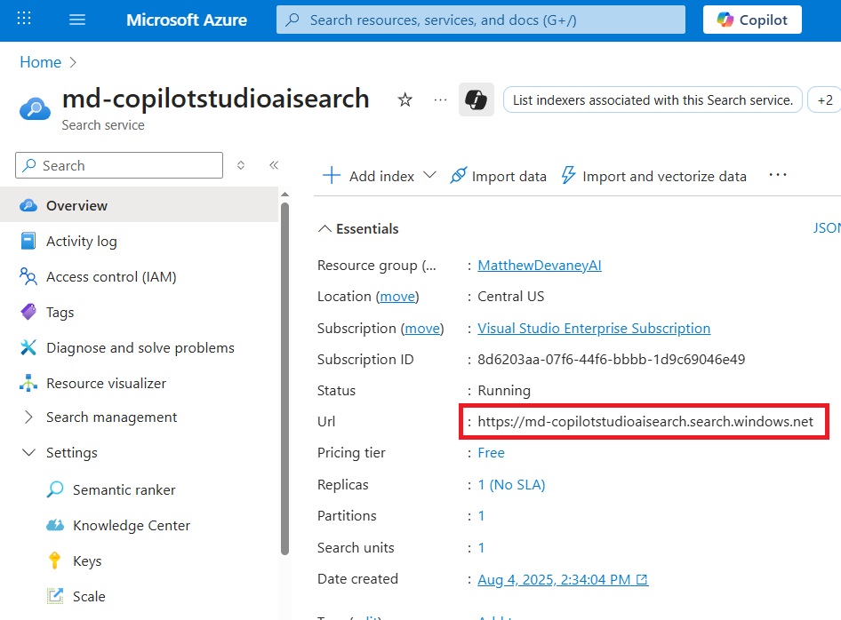This screenshot has width=841, height=620.
Task: Click the Partitions value 1
Action: coord(481,515)
